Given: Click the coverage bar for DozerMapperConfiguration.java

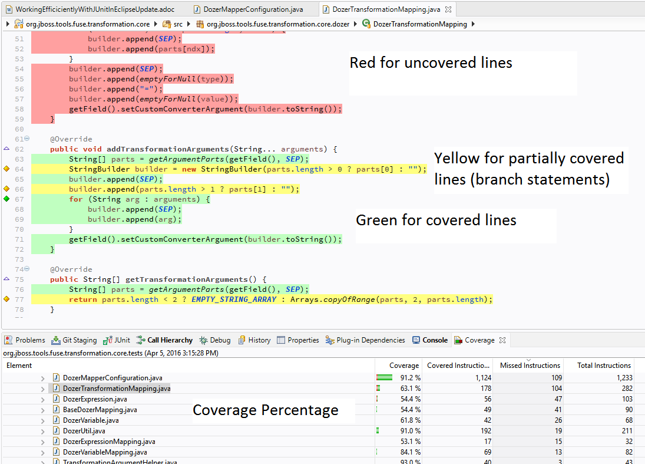Looking at the screenshot, I should coord(385,378).
